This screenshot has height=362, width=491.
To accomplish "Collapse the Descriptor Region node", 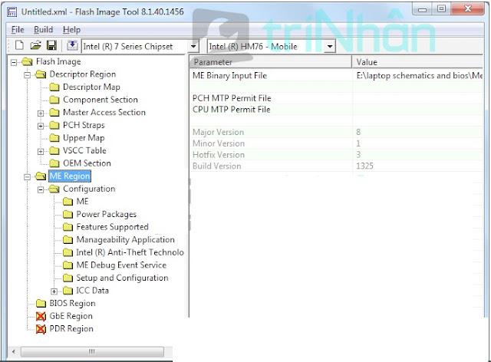I will click(28, 75).
